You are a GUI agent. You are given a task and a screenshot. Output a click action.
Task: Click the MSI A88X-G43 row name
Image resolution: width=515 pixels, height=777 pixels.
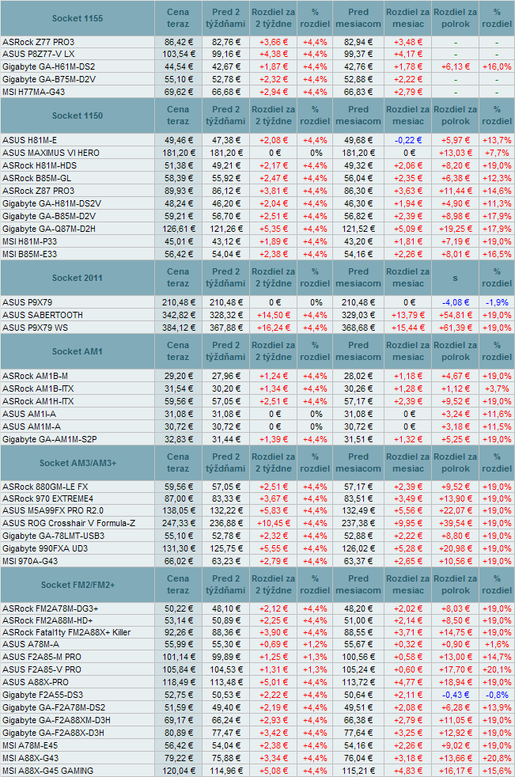(x=30, y=758)
